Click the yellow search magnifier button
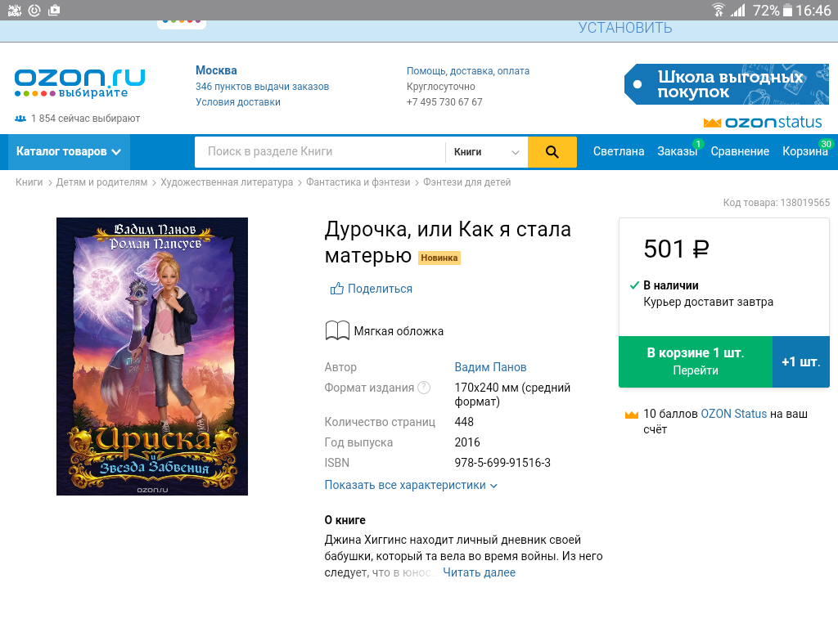Screen dimensions: 838x628 pyautogui.click(x=552, y=151)
